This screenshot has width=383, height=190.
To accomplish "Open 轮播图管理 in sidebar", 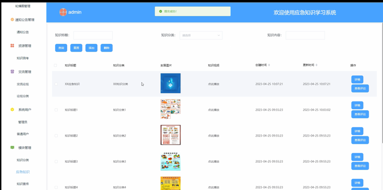I will coord(23,6).
